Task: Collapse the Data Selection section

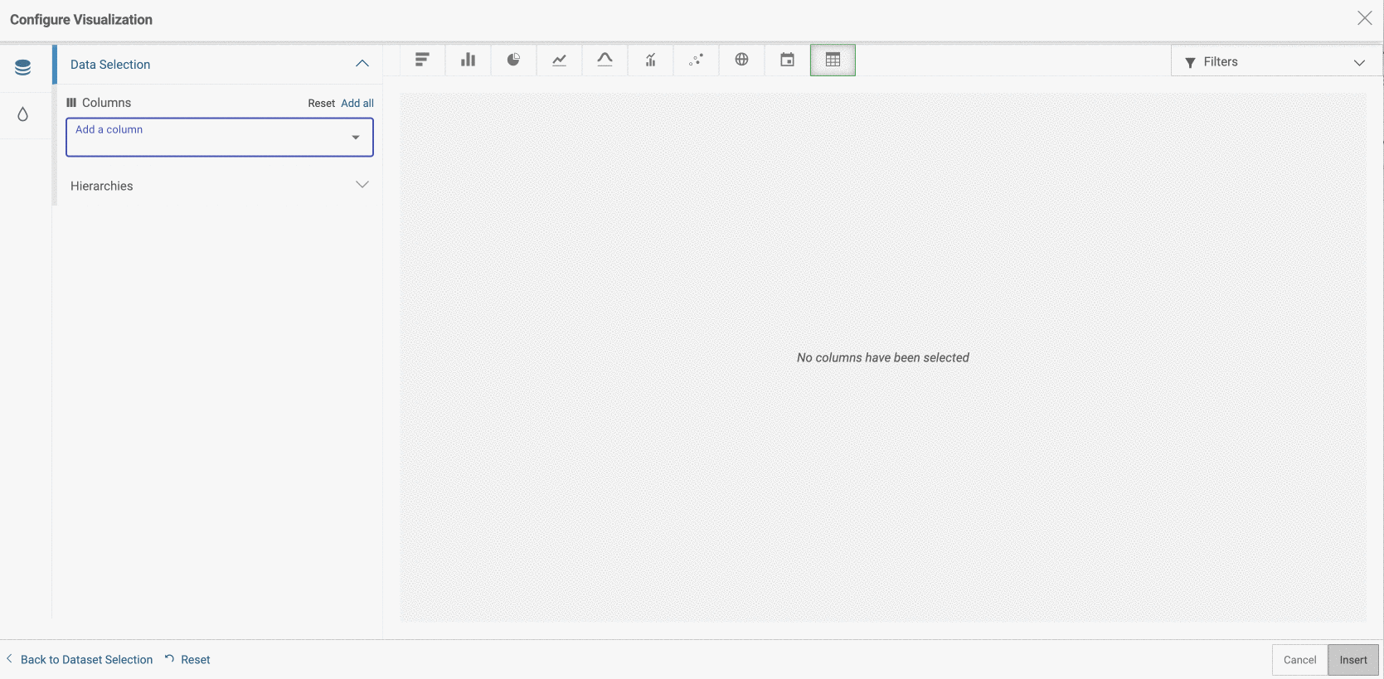Action: click(x=362, y=64)
